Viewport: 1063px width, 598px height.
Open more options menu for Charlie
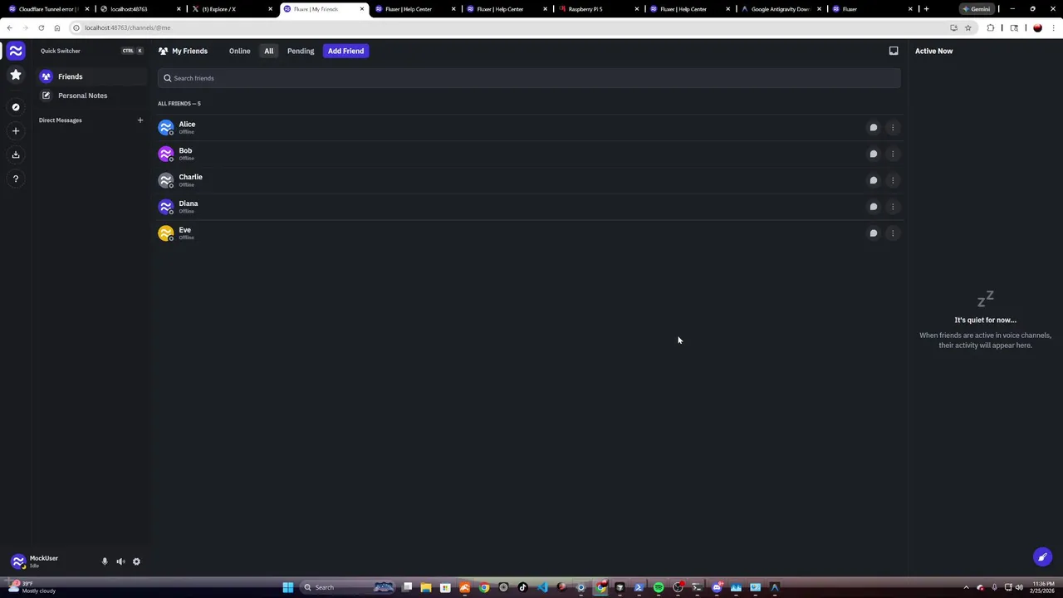coord(893,180)
